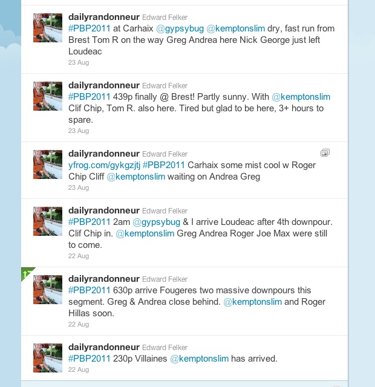Screen dimensions: 375x387
Task: Click the @kemptonslim mention in the Villaines tweet
Action: pyautogui.click(x=200, y=359)
